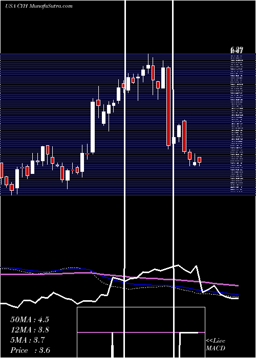
Task: Click the 'USA CYH MunafaSutra.com' title text
Action: point(38,6)
